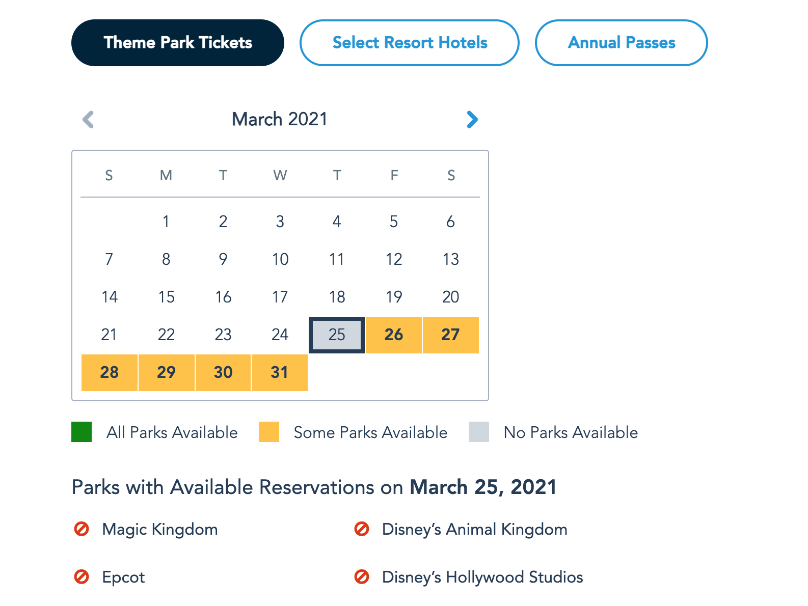Screen dimensions: 808x606
Task: Switch to Select Resort Hotels tab
Action: click(410, 43)
